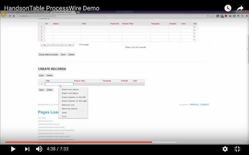249x155 pixels.
Task: Go to last page with » button
Action: (70, 45)
